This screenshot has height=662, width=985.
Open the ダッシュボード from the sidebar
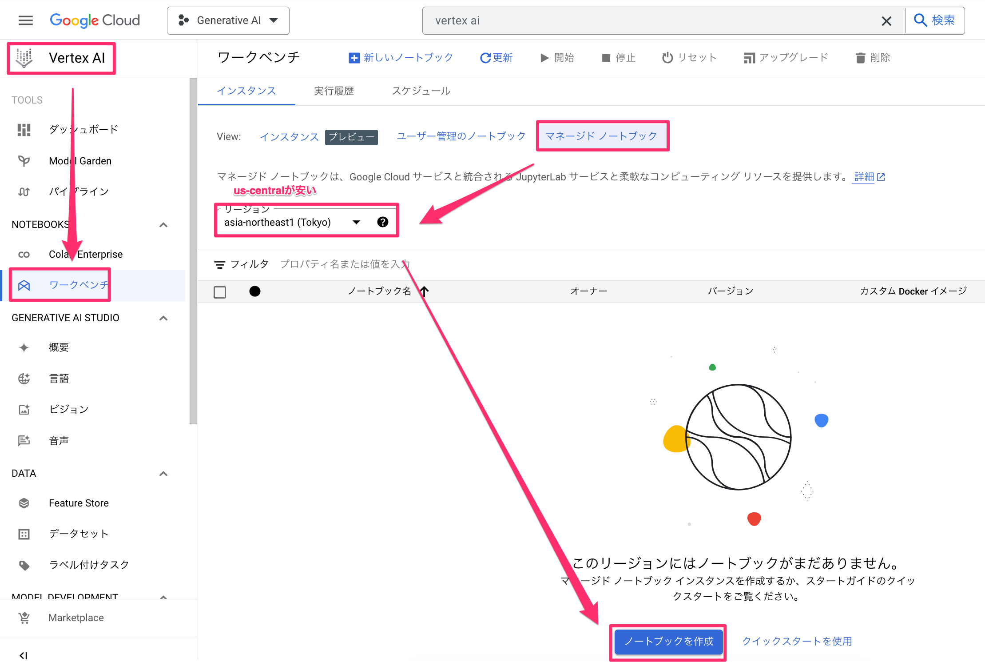click(x=83, y=129)
